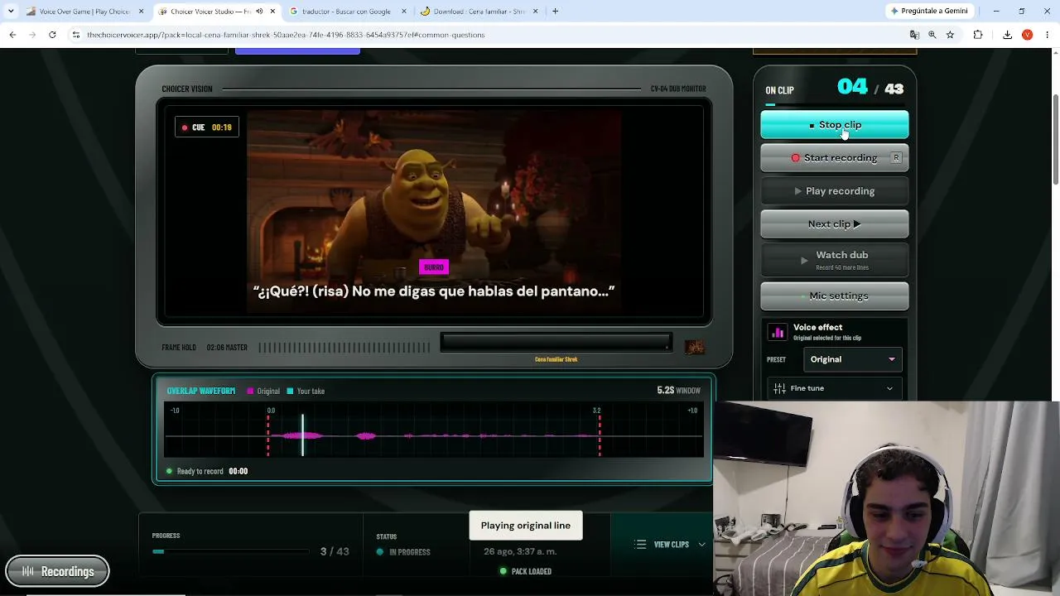The image size is (1060, 596).
Task: Mute the Choicer Voicer Studio tab audio
Action: coord(259,12)
